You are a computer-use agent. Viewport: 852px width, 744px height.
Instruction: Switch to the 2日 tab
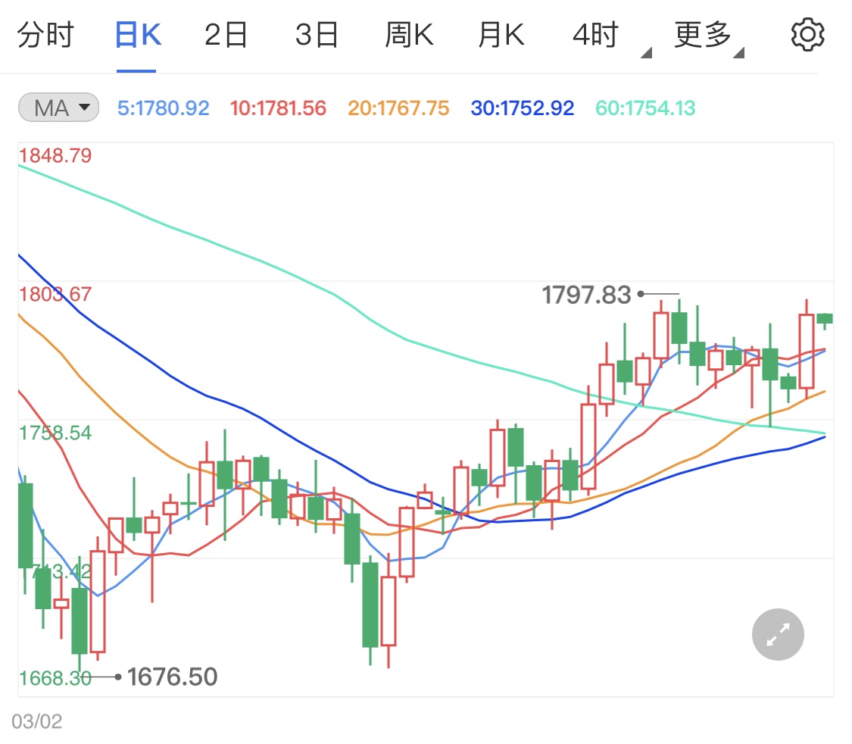[x=226, y=36]
